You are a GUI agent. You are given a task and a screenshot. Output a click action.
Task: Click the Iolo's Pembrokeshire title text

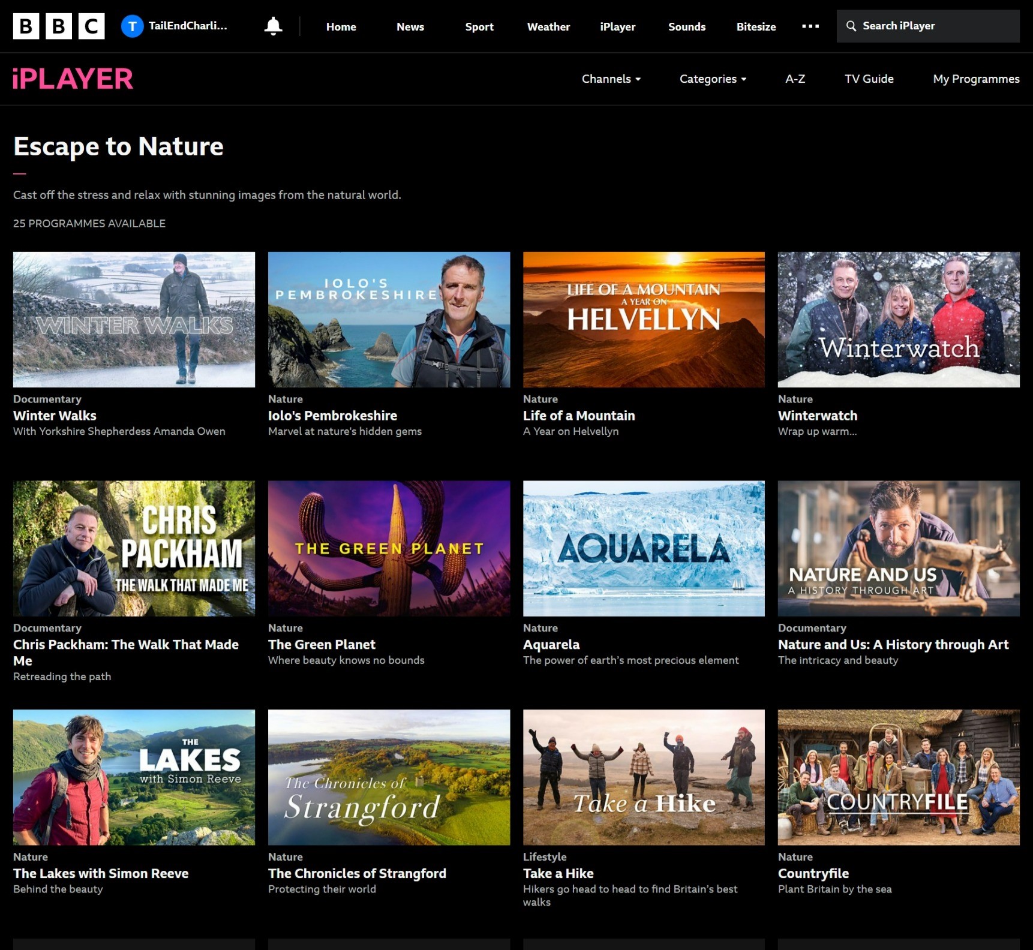click(332, 416)
